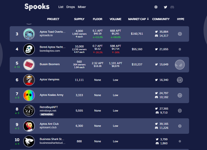
Task: Click the hype bubble for Business Shark Studios
Action: coord(180,141)
